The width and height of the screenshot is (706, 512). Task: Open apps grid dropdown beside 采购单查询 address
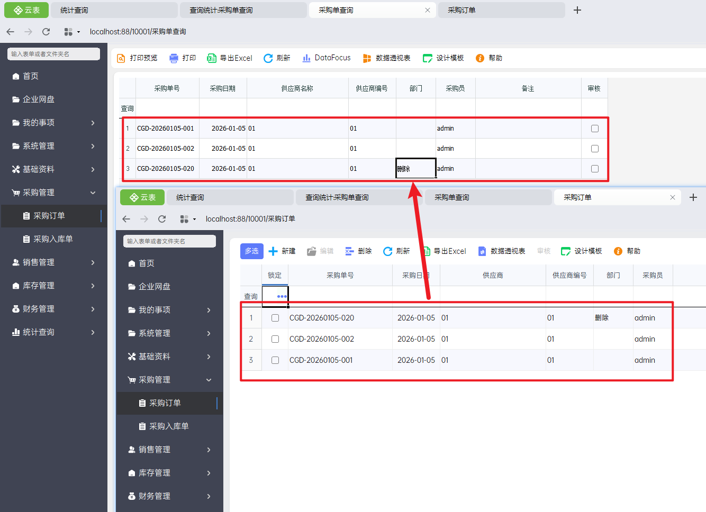click(71, 32)
